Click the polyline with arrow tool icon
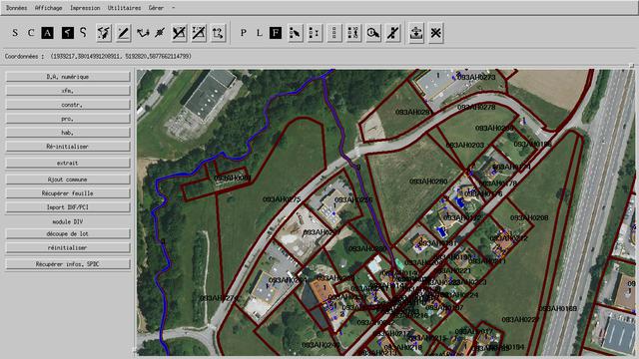 [x=143, y=33]
